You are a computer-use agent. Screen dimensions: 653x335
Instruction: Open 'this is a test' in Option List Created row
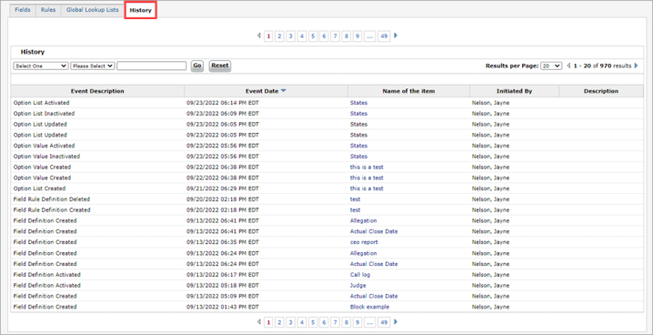pyautogui.click(x=367, y=188)
